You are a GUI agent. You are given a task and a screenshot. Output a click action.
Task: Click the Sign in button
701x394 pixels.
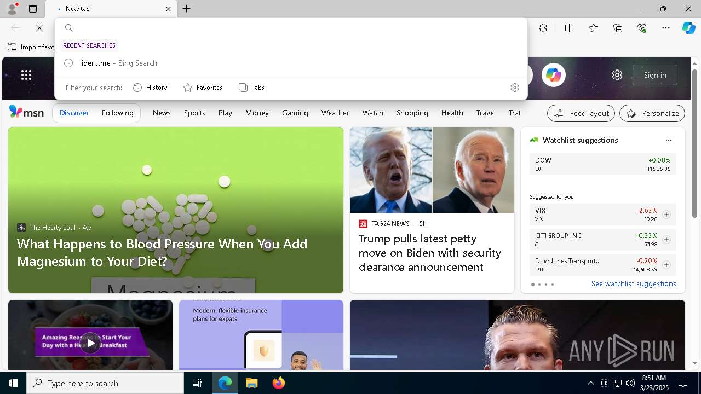(x=655, y=75)
